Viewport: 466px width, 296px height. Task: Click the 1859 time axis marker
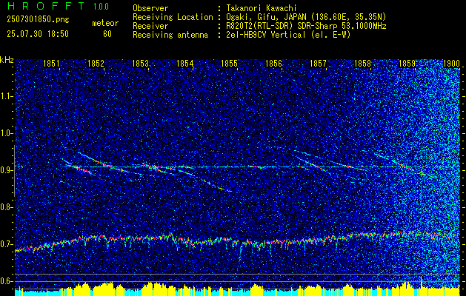pyautogui.click(x=407, y=63)
